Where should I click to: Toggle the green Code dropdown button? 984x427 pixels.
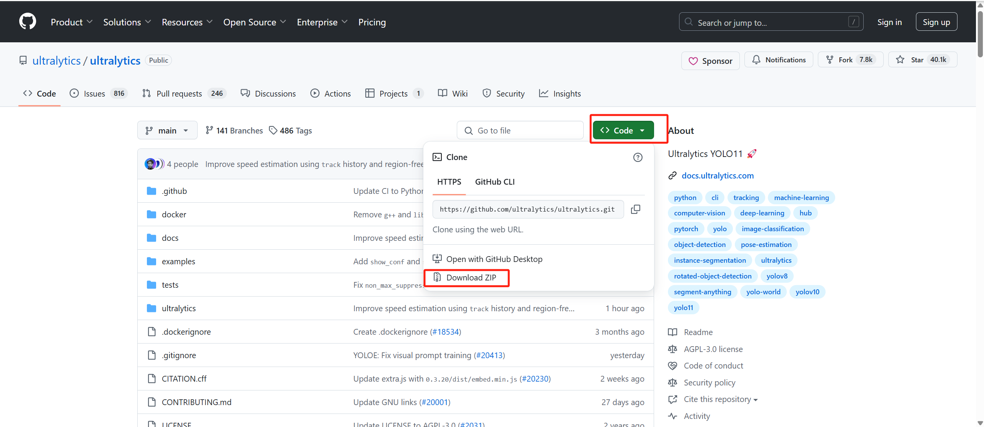623,130
